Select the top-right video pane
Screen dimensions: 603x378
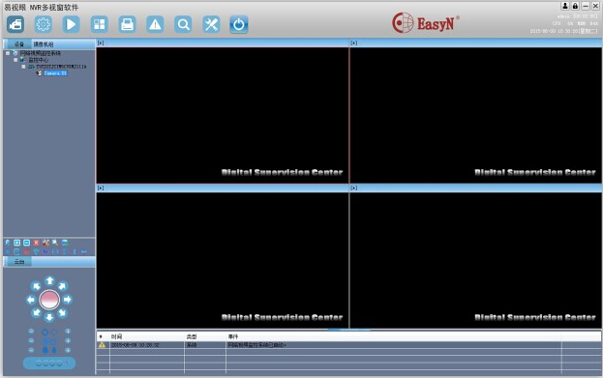pos(475,115)
